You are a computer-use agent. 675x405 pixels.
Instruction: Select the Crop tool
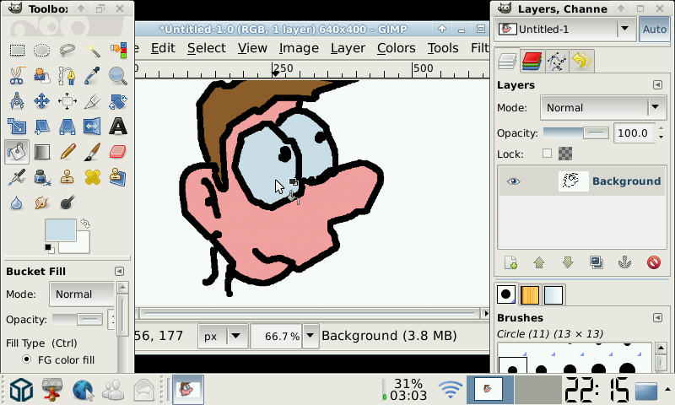pos(93,101)
